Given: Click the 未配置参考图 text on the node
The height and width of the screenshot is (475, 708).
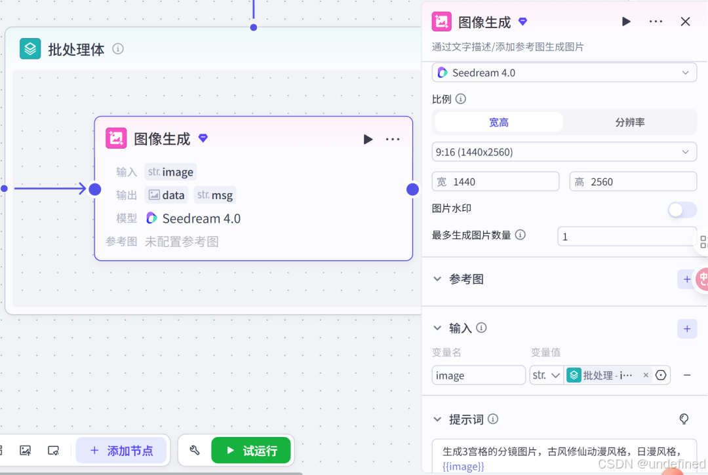Looking at the screenshot, I should 182,242.
